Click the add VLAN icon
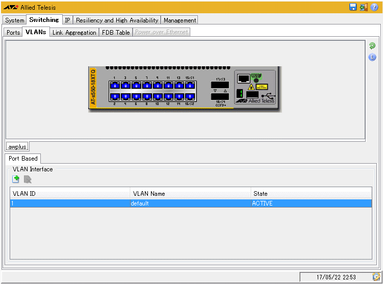 (x=16, y=179)
